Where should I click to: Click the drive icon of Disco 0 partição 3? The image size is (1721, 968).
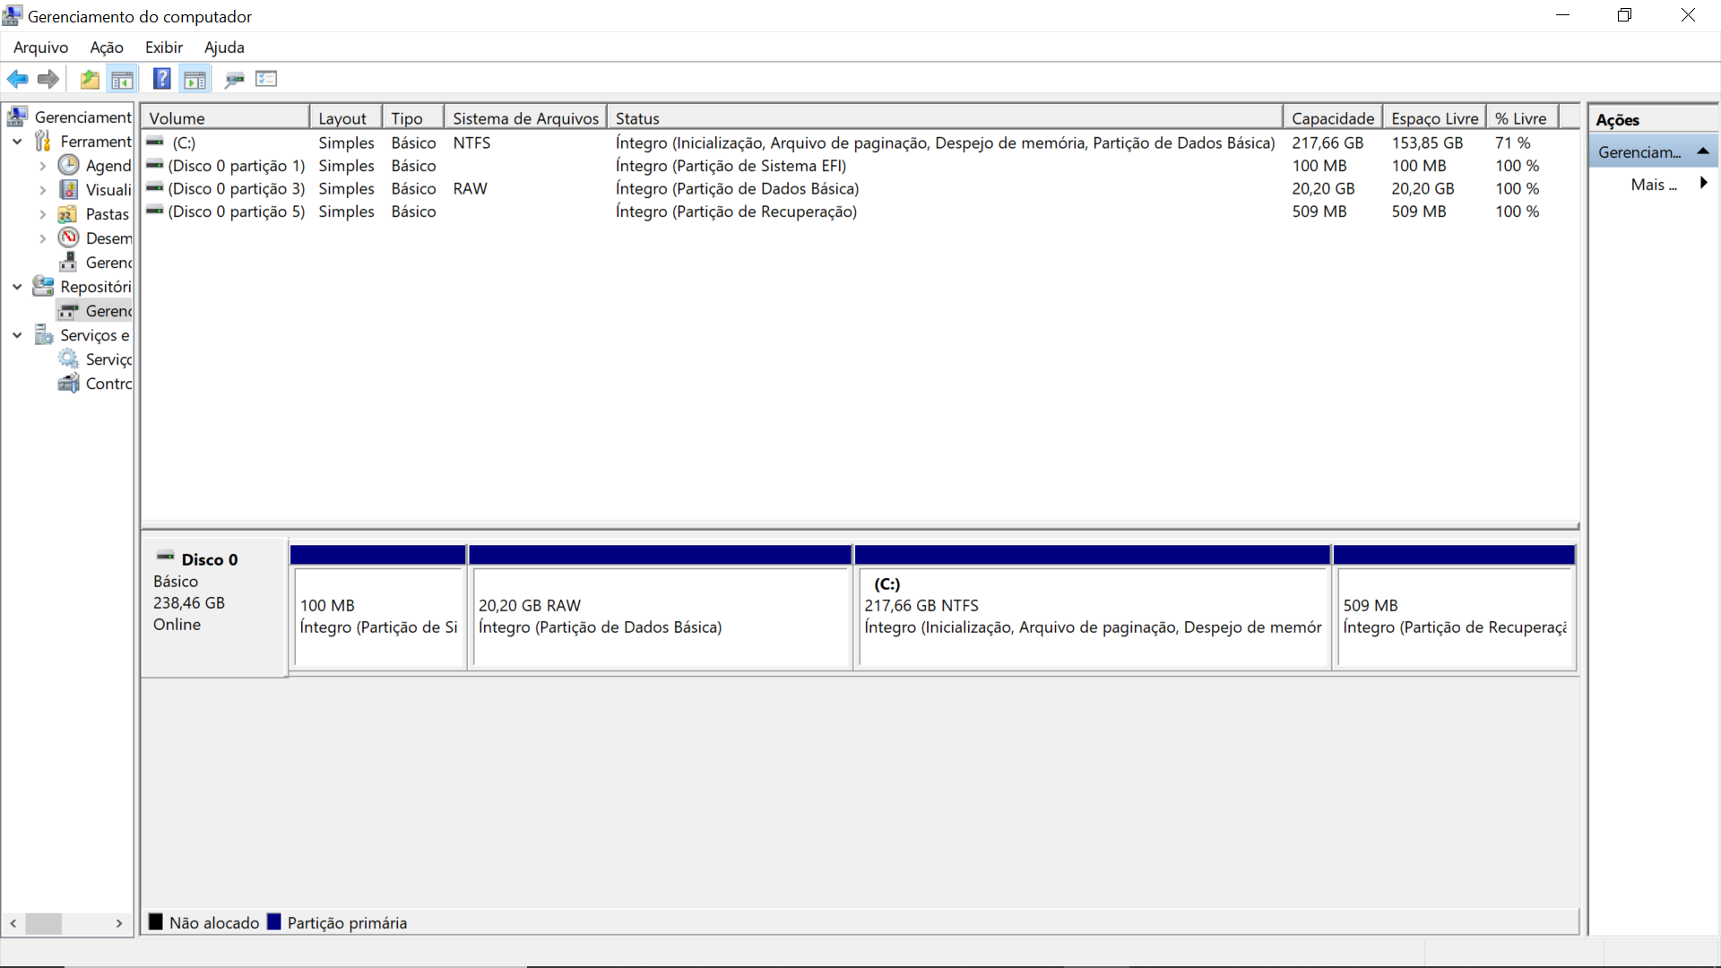156,188
